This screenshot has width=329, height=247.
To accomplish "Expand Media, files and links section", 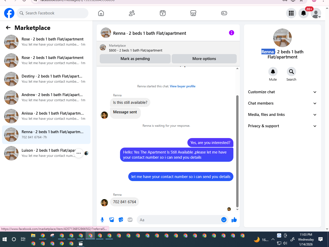I will pos(282,115).
